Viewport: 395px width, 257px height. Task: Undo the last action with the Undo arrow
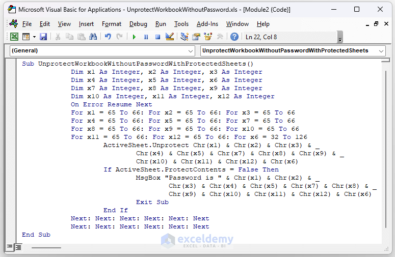tap(108, 37)
